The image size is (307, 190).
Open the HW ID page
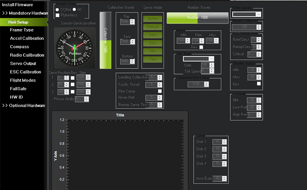pos(16,97)
